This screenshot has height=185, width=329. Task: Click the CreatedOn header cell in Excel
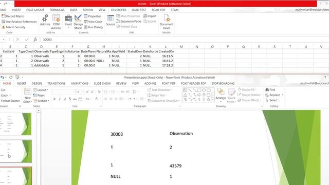pos(166,51)
